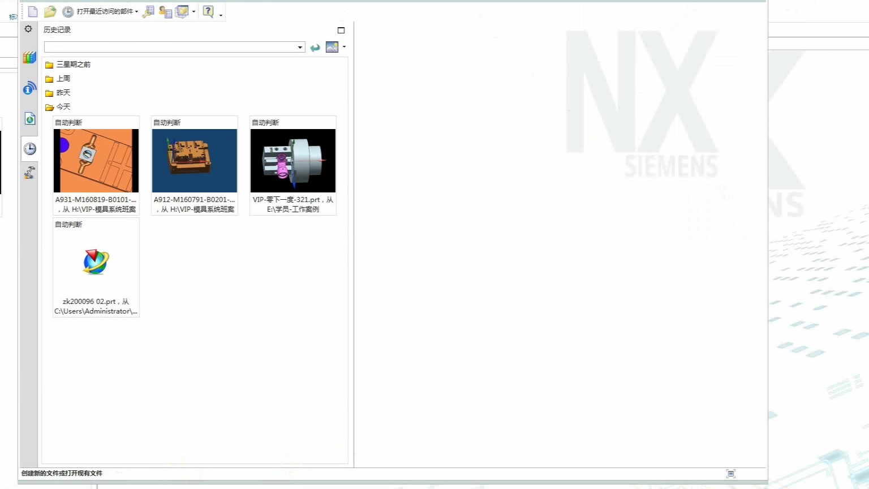The width and height of the screenshot is (869, 489).
Task: Open the Help question mark icon
Action: [x=208, y=11]
